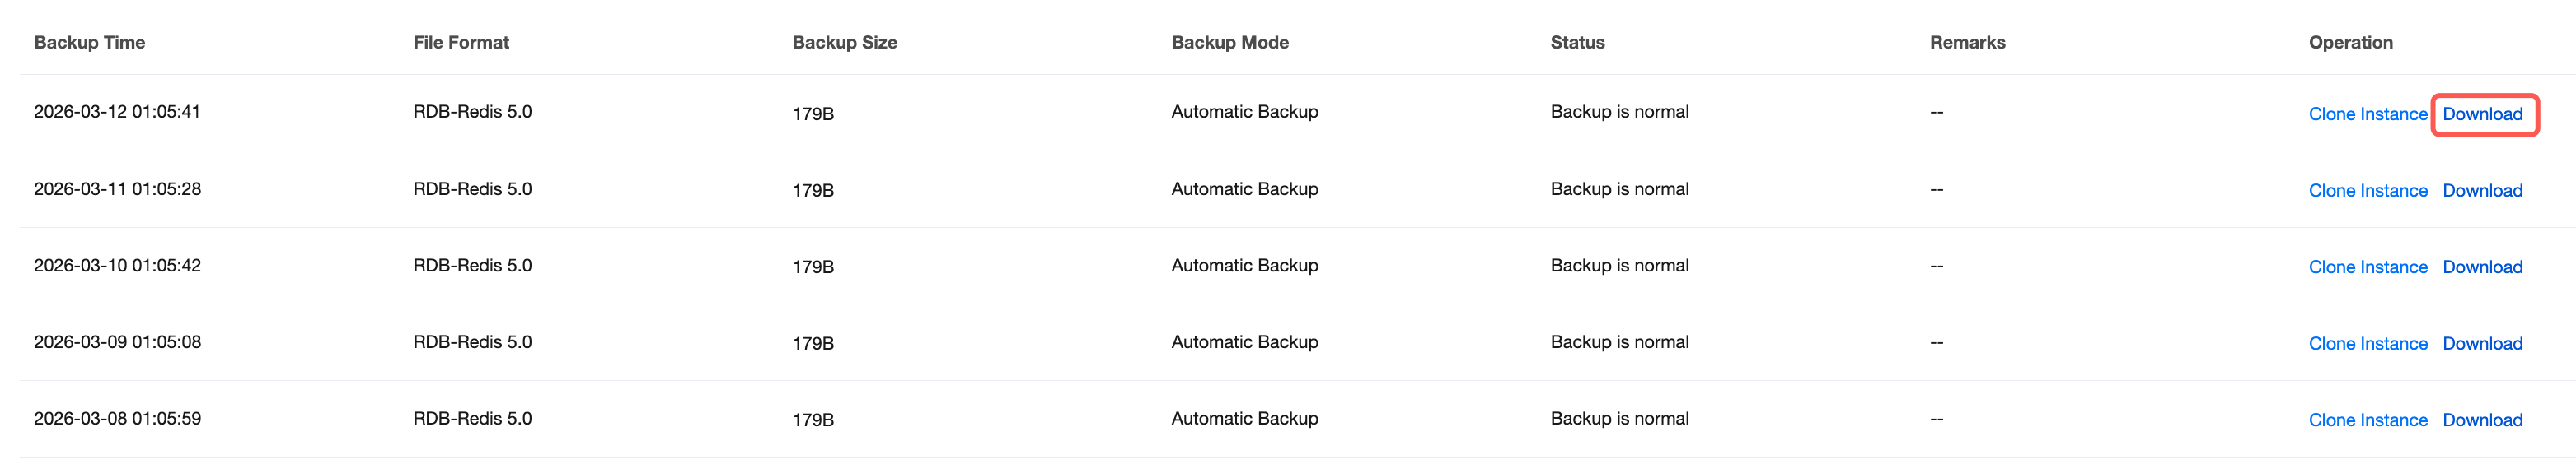Click the File Format column header
Image resolution: width=2576 pixels, height=464 pixels.
tap(461, 42)
